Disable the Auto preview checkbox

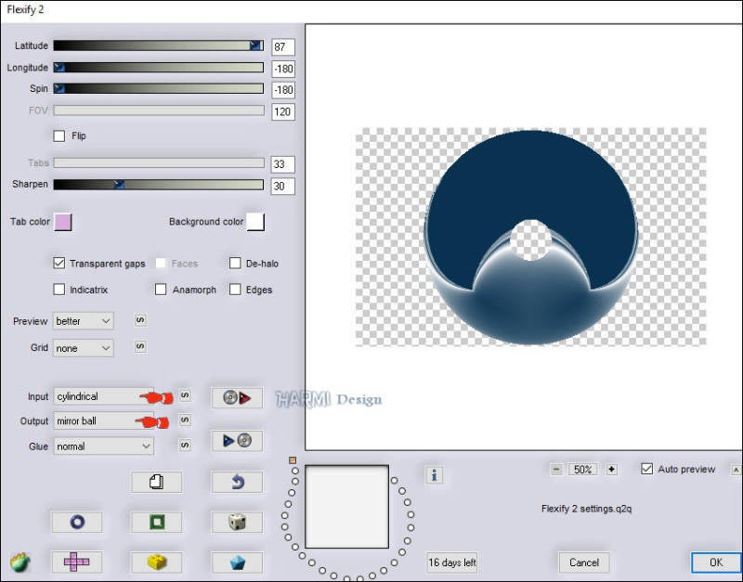tap(647, 469)
